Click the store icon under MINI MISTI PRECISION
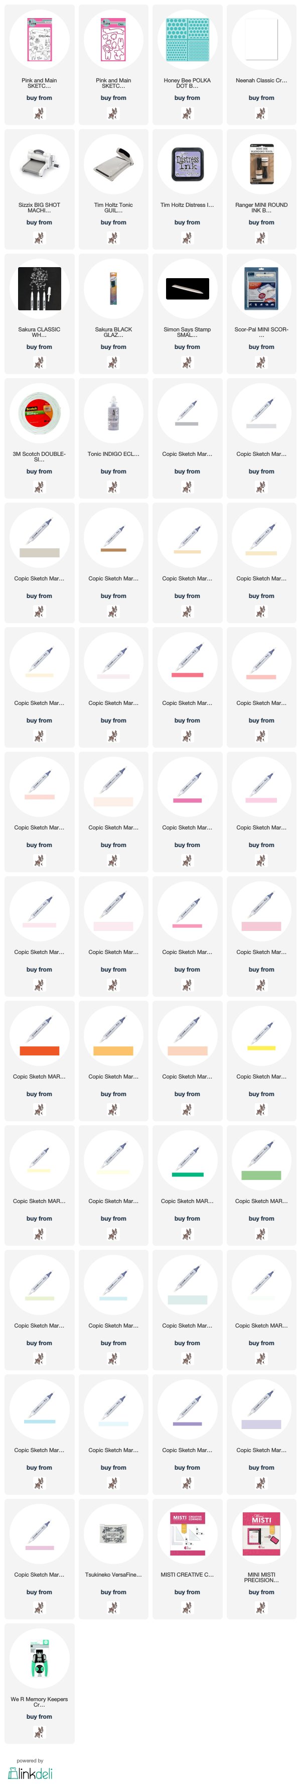 click(x=261, y=1607)
